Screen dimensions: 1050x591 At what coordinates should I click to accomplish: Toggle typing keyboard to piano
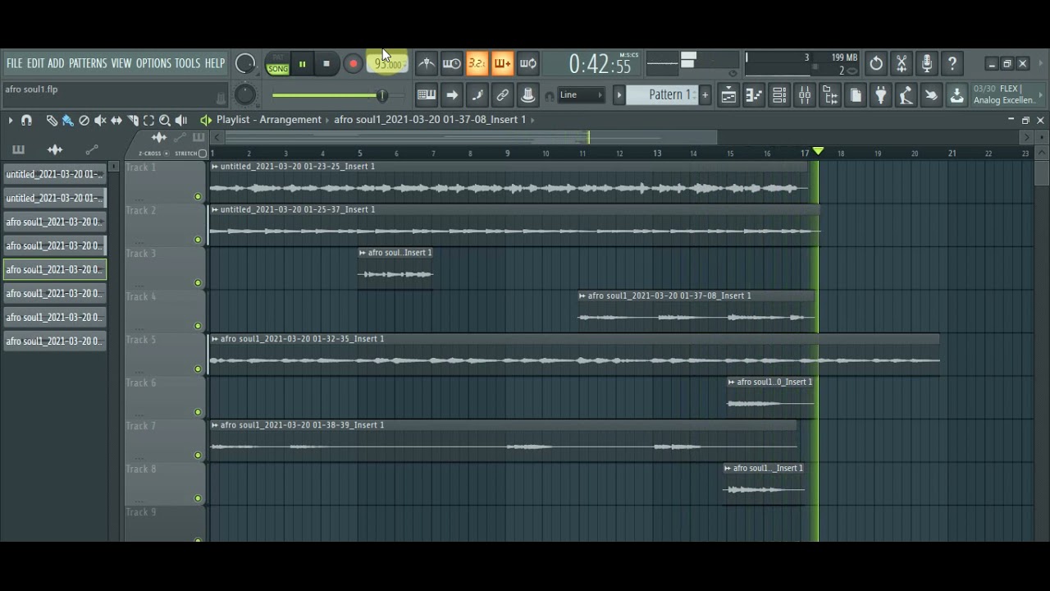point(427,95)
